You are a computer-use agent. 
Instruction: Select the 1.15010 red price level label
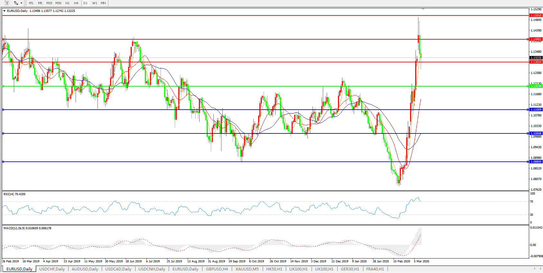tap(536, 15)
